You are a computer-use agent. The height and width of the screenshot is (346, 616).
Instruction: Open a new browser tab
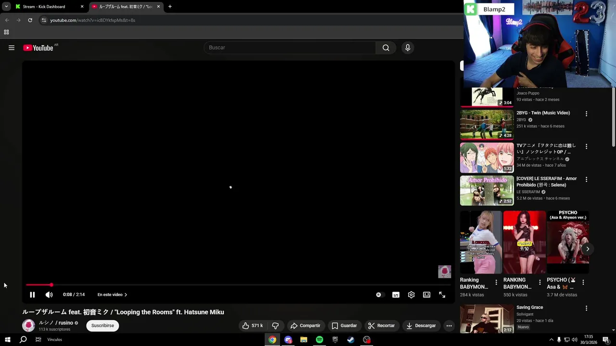170,7
